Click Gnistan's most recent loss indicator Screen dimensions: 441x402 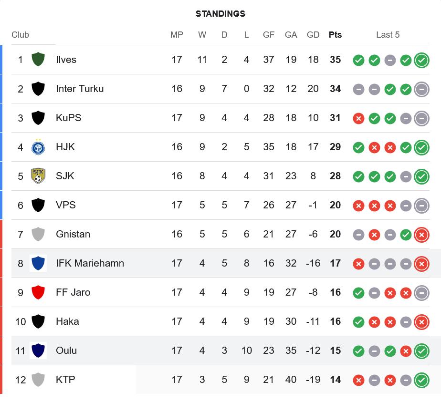pyautogui.click(x=421, y=235)
